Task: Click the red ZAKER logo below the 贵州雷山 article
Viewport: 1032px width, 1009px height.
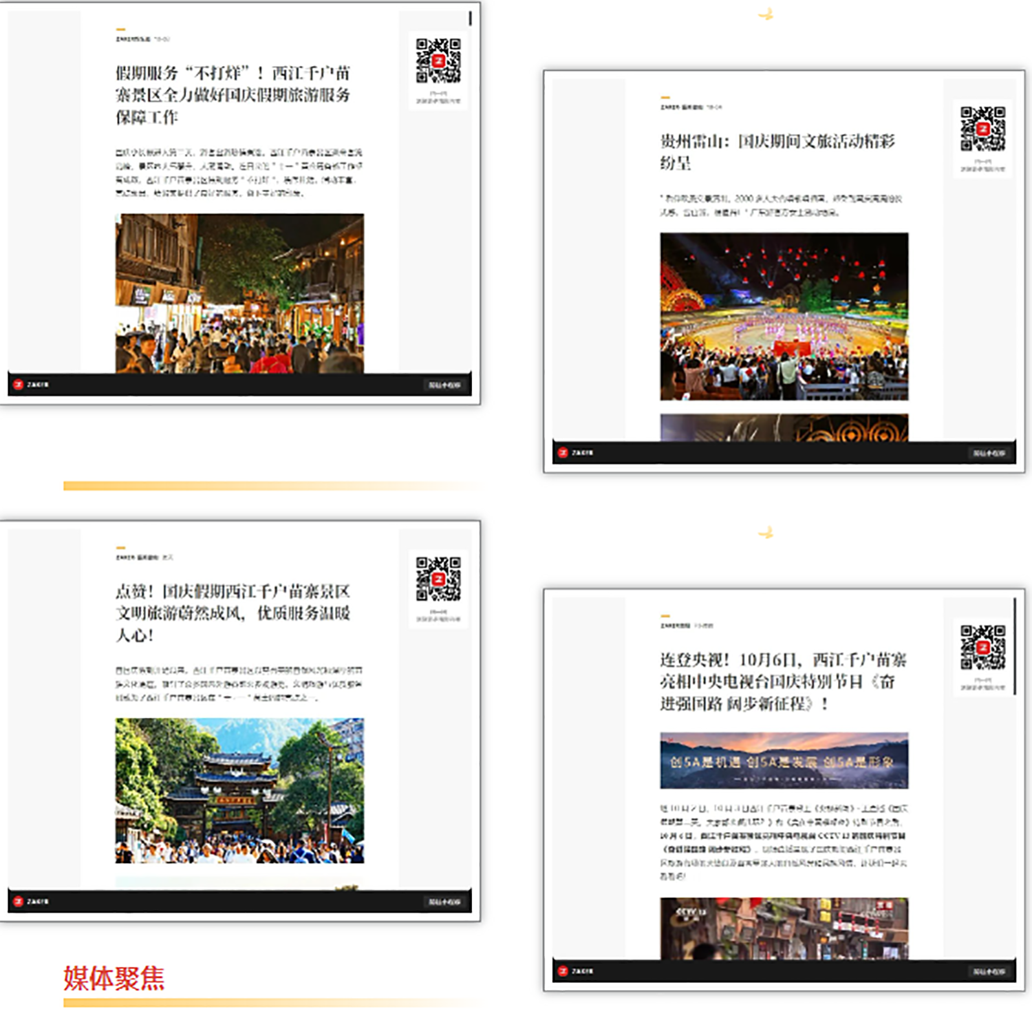Action: pos(563,453)
